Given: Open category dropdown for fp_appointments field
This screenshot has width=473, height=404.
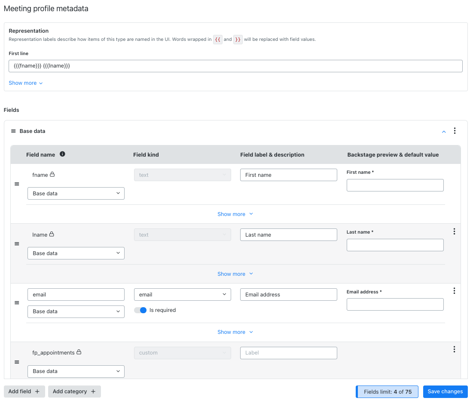Looking at the screenshot, I should pyautogui.click(x=76, y=371).
